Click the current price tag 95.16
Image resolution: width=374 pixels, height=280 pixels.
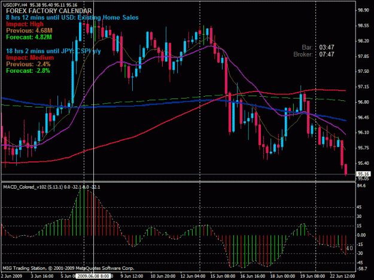[363, 174]
